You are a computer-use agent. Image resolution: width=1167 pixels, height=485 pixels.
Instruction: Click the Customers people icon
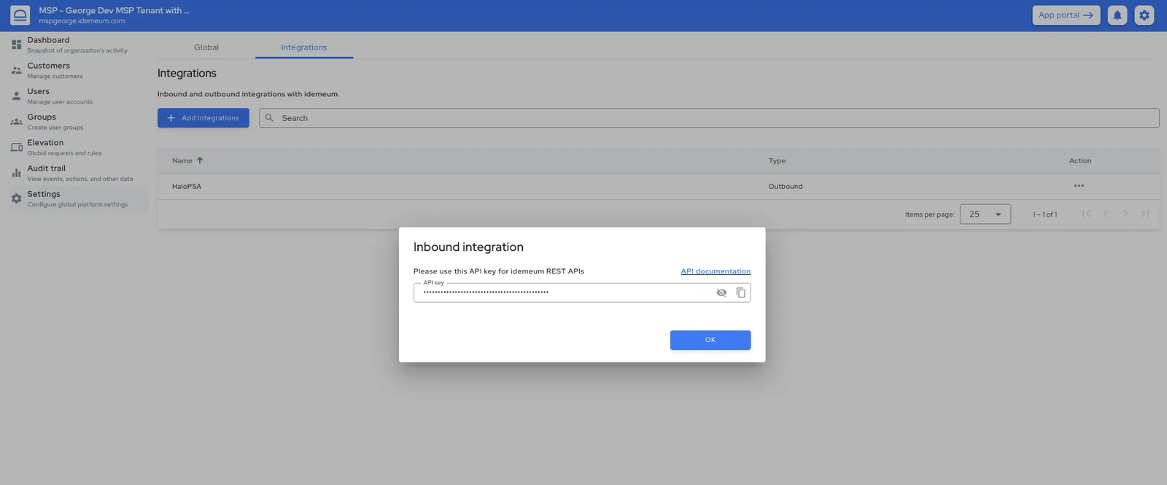tap(16, 71)
